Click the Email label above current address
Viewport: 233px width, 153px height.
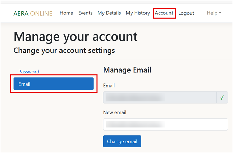click(x=109, y=86)
